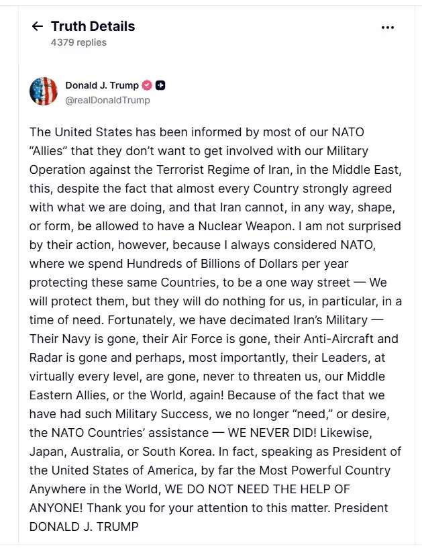Screen dimensions: 422x551
Task: Click 'Japan, Australia, or South Korea' text
Action: coord(122,452)
